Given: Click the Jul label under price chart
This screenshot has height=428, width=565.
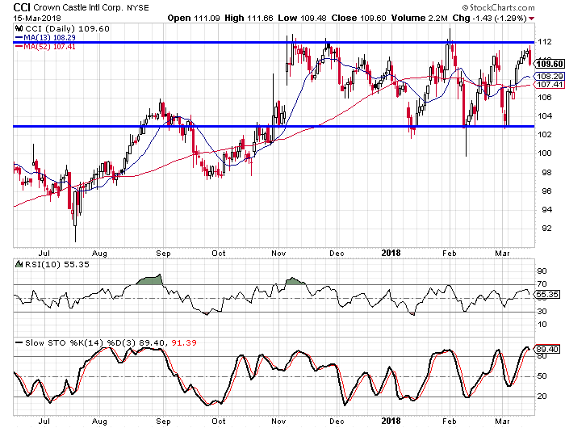Looking at the screenshot, I should (x=44, y=254).
